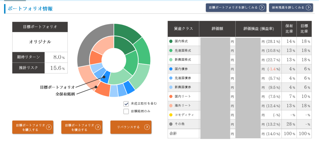Image resolution: width=319 pixels, height=141 pixels.
Task: Click arrow icon on リバランスする button
Action: 147,127
